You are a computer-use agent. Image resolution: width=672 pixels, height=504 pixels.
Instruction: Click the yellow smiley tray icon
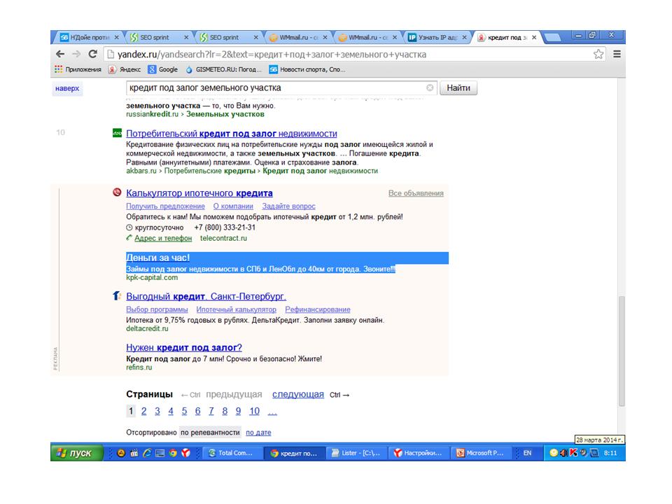click(554, 453)
